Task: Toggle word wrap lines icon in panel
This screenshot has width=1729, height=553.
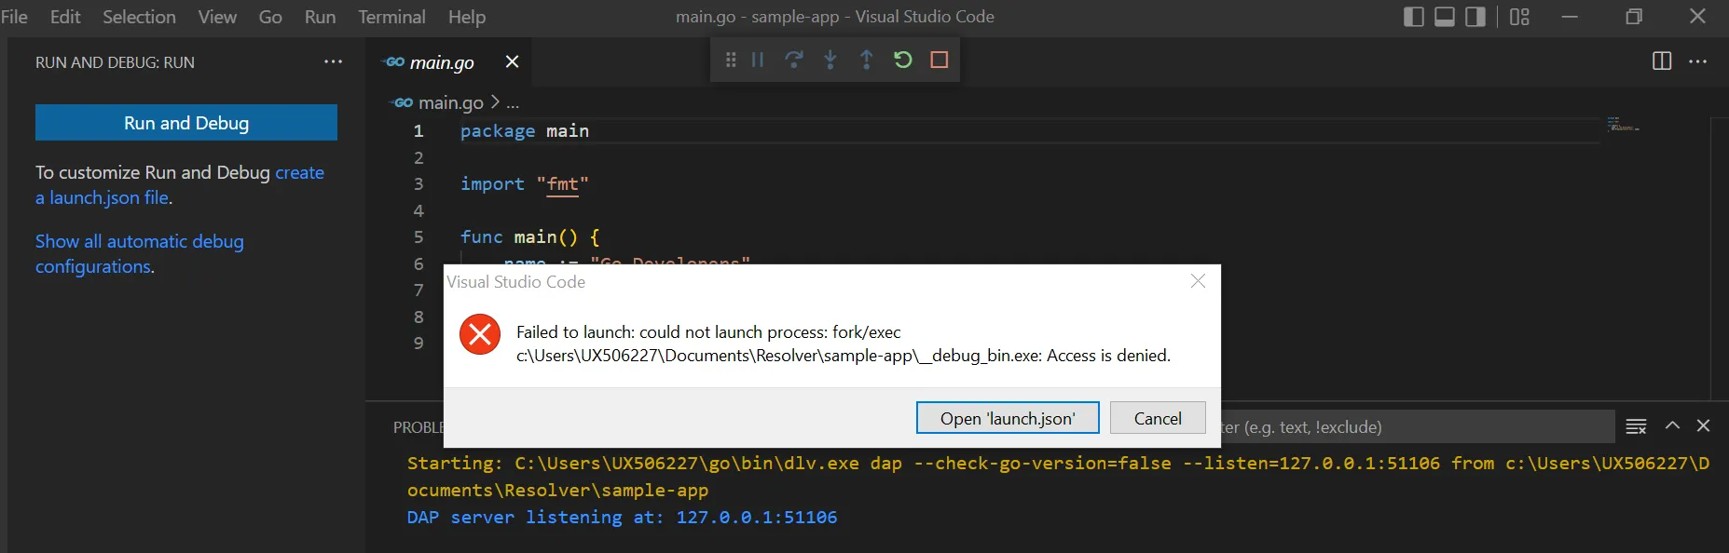Action: (x=1636, y=426)
